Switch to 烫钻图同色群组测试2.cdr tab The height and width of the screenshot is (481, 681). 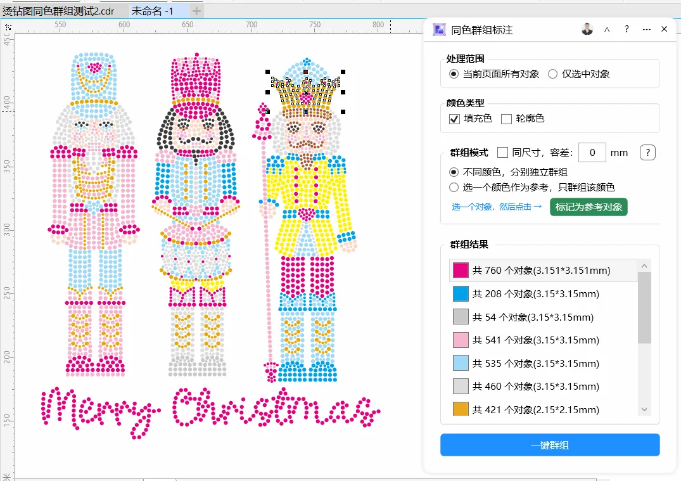pos(58,11)
